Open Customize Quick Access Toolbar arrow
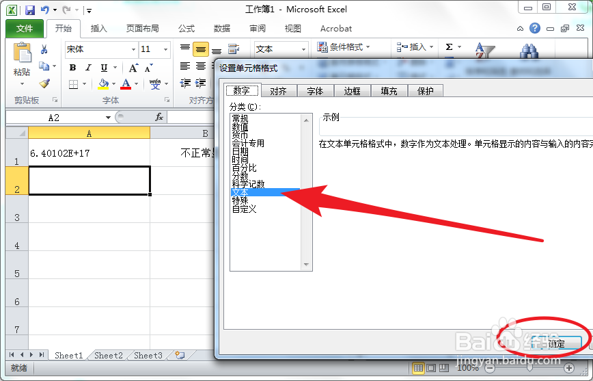Viewport: 593px width, 381px height. click(x=89, y=11)
